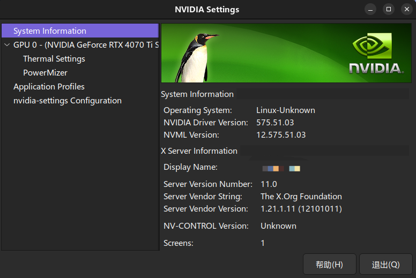
Task: Click the Screens count value 1
Action: (263, 243)
